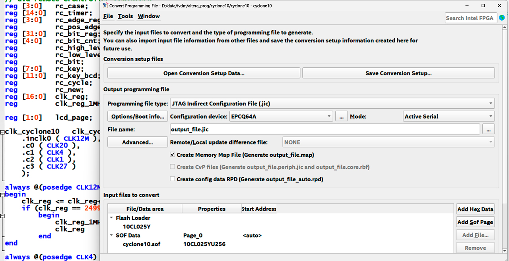Click Open Conversion Setup Data button
Image resolution: width=509 pixels, height=261 pixels.
204,73
